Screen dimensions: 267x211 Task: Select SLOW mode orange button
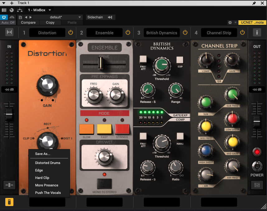pyautogui.click(x=87, y=129)
